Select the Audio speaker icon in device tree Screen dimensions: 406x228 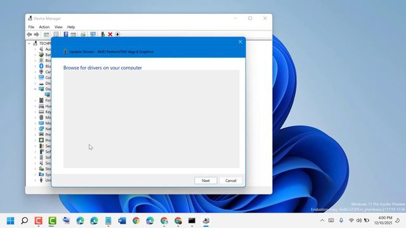coord(41,49)
